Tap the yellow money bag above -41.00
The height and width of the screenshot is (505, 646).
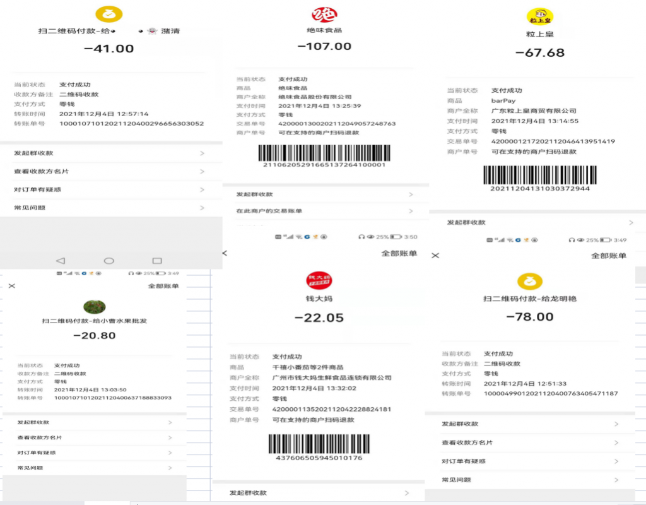tap(109, 15)
